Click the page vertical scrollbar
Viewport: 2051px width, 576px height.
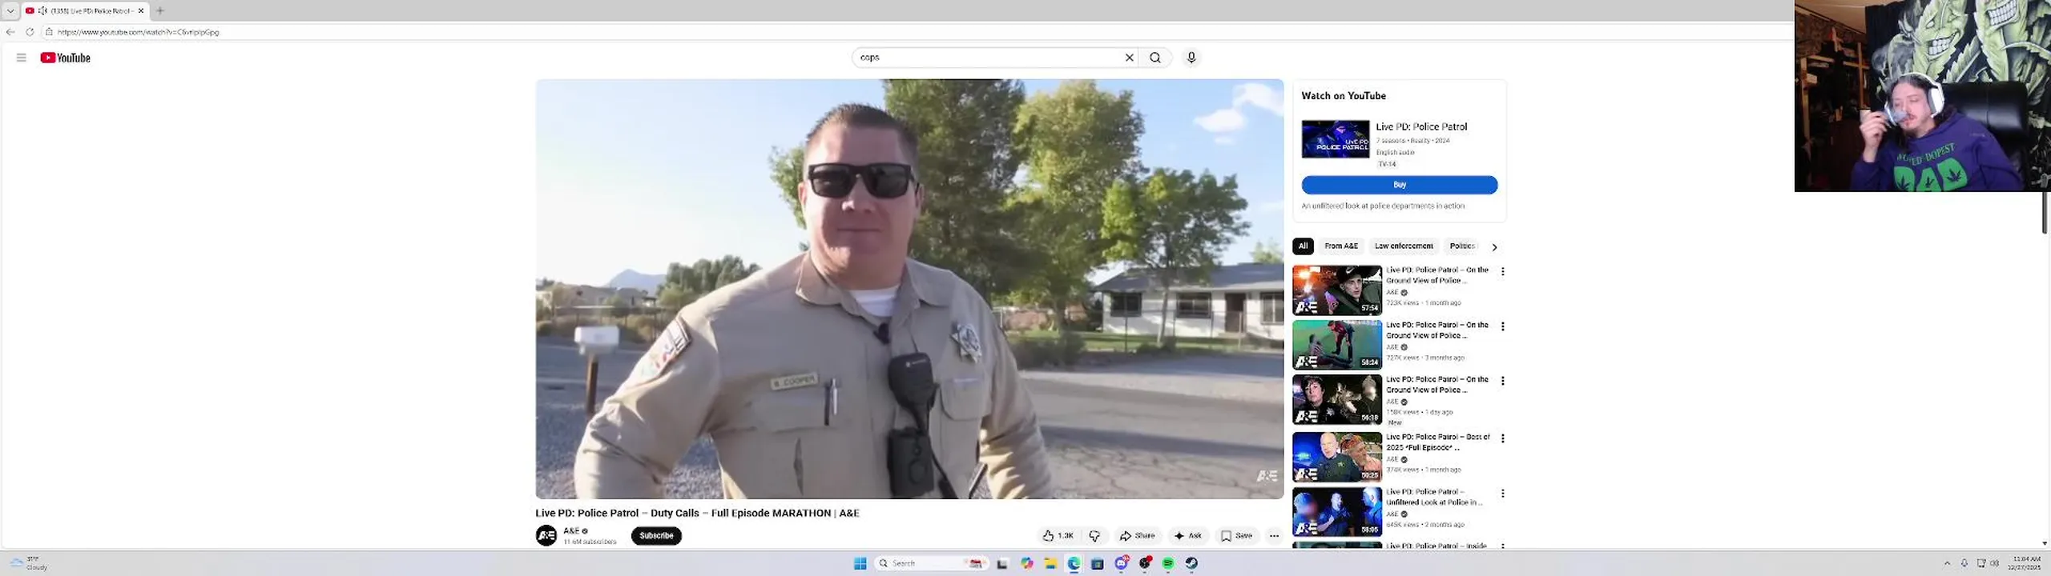point(2045,212)
